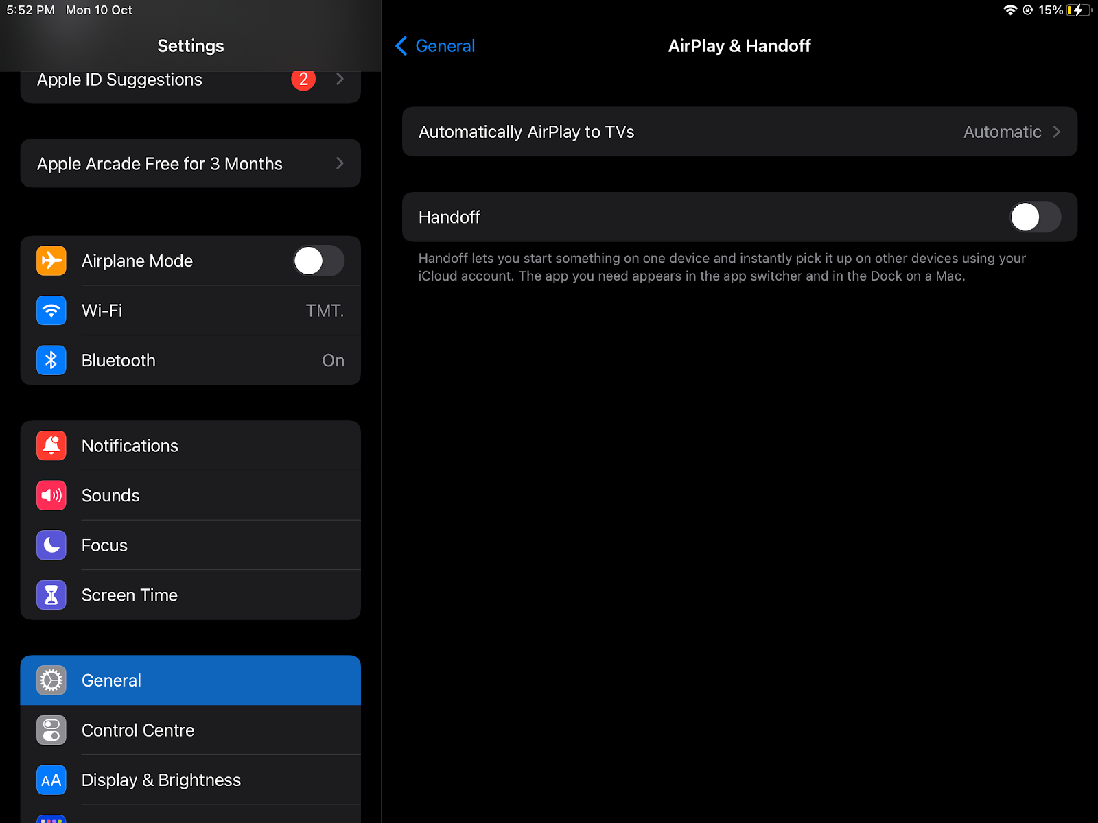This screenshot has width=1098, height=823.
Task: Select Screen Time in the sidebar
Action: click(x=191, y=595)
